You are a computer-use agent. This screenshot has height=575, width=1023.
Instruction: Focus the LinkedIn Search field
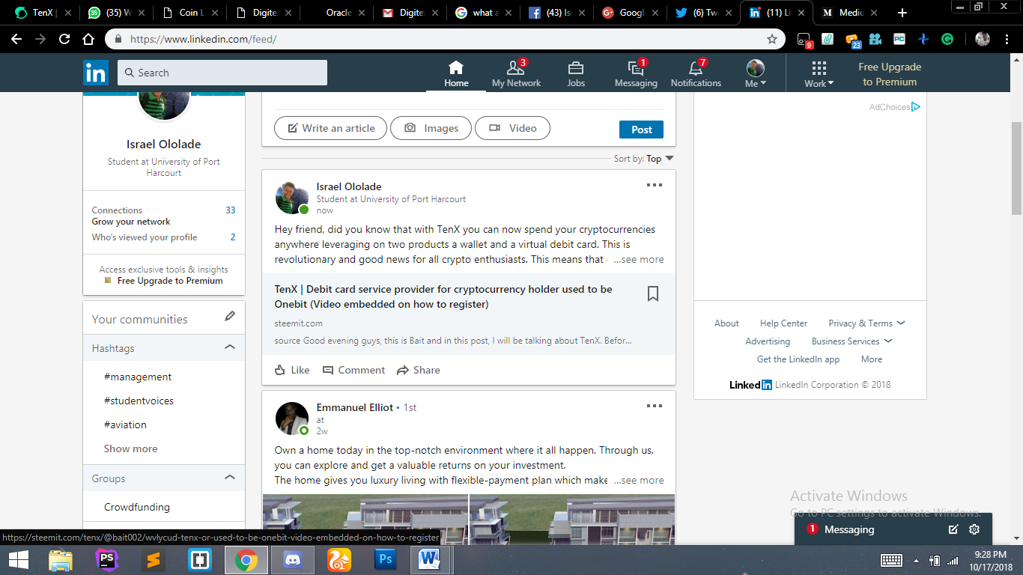(222, 73)
